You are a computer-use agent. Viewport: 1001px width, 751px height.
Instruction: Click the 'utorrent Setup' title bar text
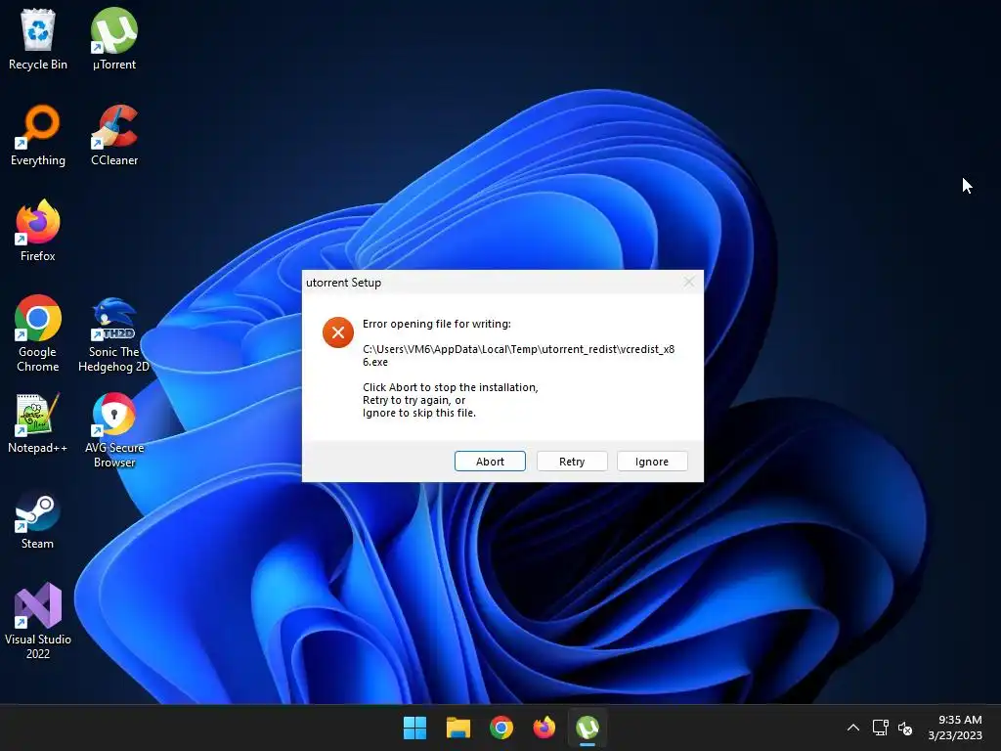point(343,283)
